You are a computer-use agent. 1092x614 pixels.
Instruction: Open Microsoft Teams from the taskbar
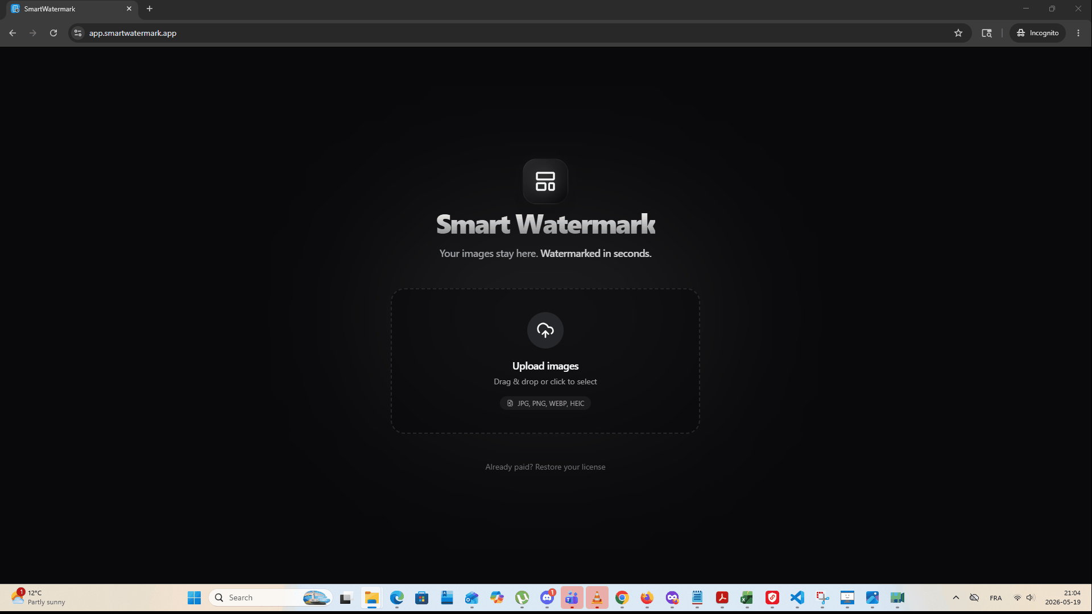pyautogui.click(x=572, y=598)
